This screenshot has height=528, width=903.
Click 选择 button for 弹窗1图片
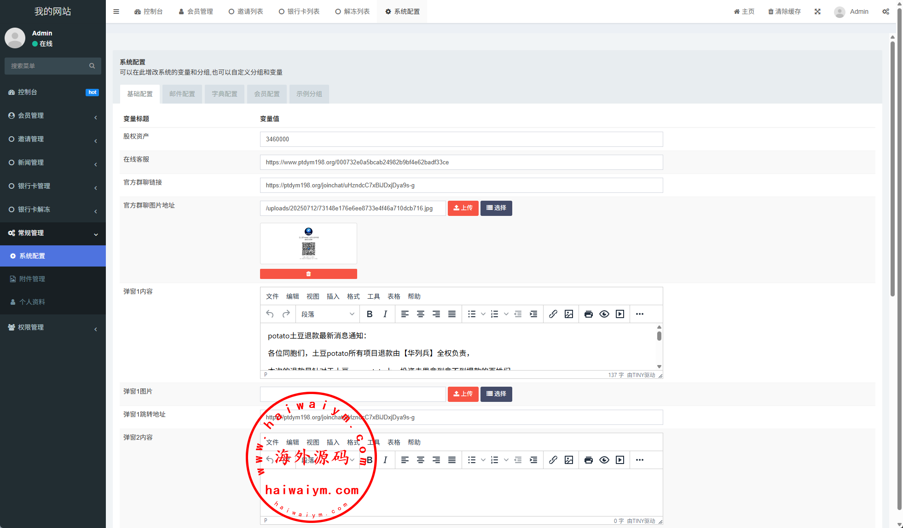(x=496, y=394)
